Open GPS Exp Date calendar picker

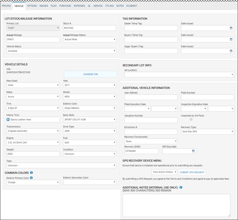point(193,151)
